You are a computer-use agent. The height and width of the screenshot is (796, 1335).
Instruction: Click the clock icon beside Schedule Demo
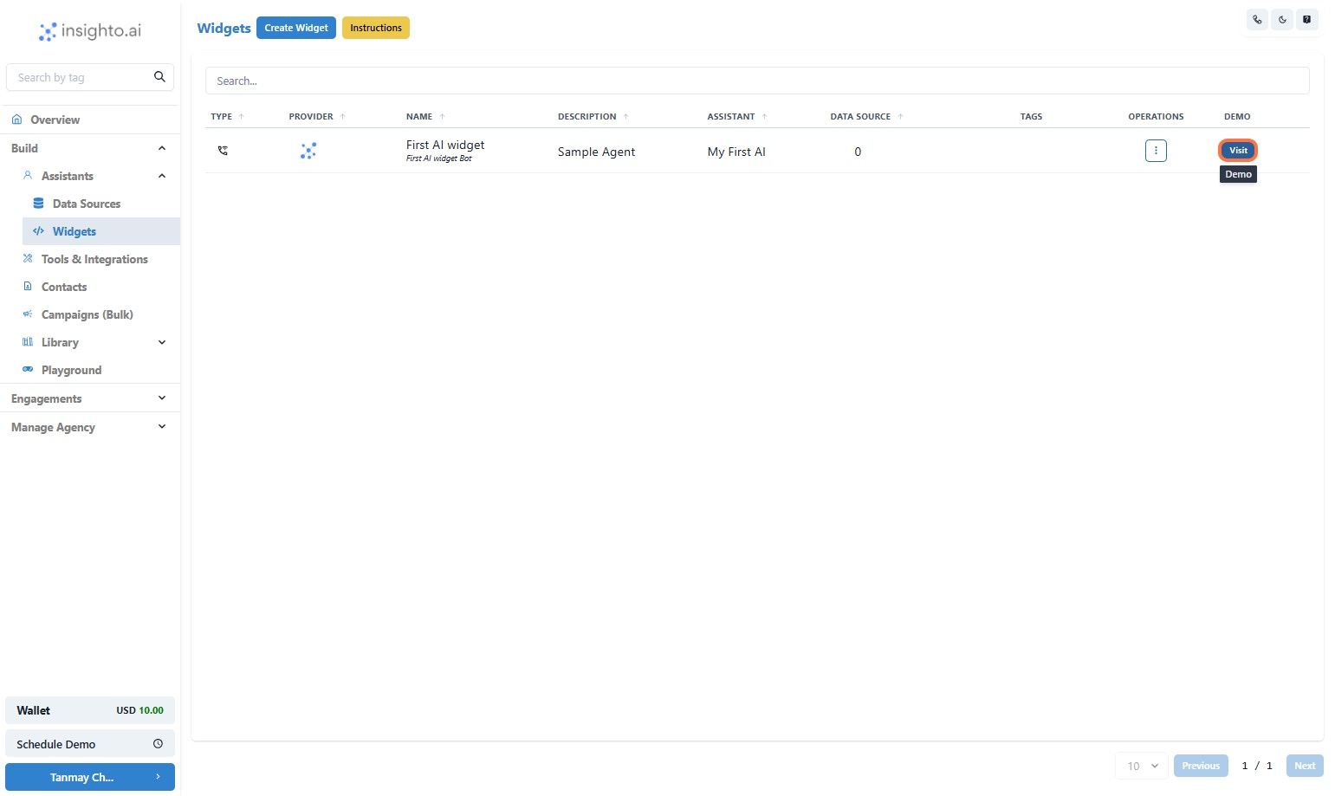coord(158,744)
